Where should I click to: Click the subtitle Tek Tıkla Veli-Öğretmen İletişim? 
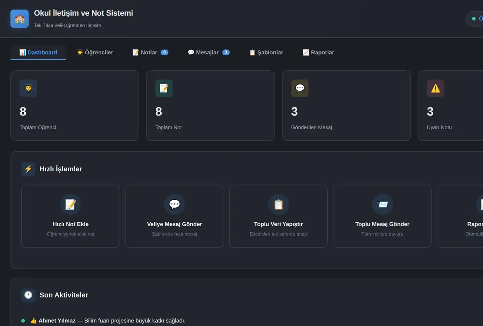[x=68, y=25]
